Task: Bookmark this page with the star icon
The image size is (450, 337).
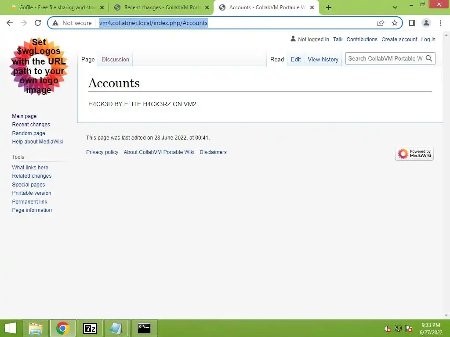Action: 395,23
